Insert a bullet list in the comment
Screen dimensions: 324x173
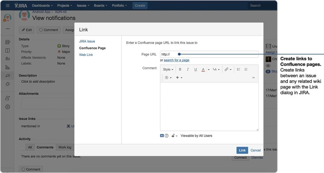point(238,70)
